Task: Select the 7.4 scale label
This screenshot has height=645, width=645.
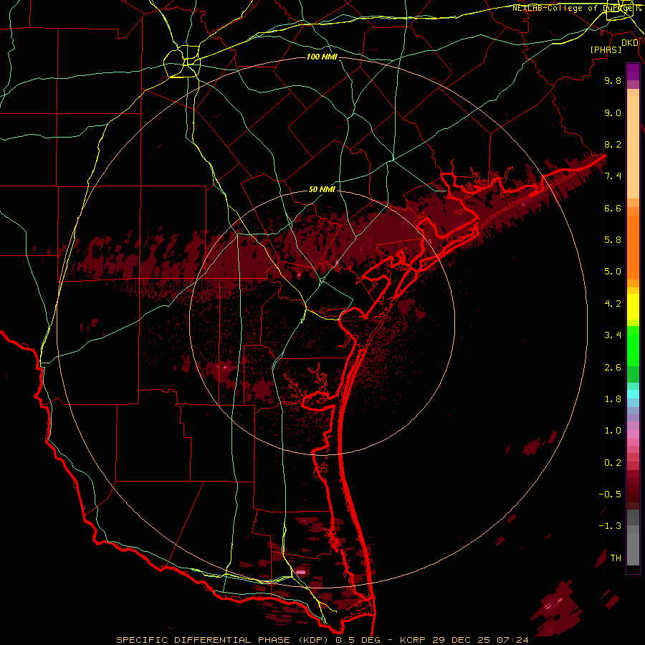Action: pyautogui.click(x=613, y=176)
